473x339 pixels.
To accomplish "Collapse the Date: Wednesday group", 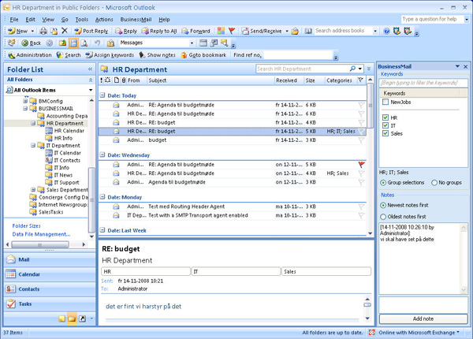I will click(x=102, y=155).
